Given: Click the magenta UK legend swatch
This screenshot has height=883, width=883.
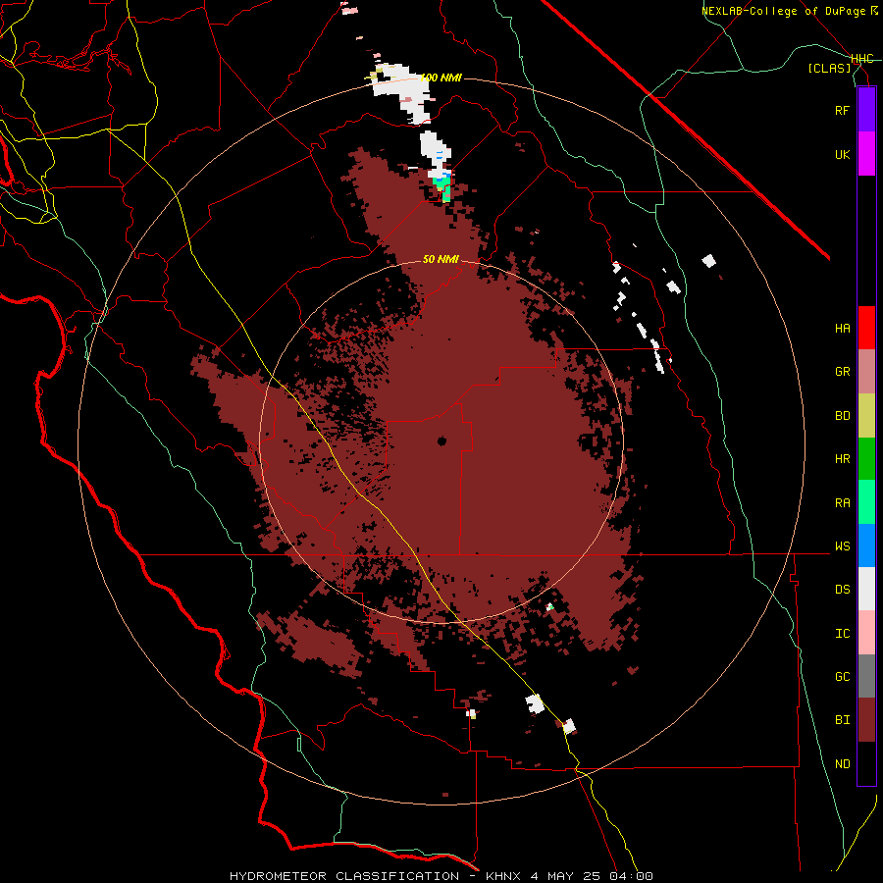Looking at the screenshot, I should pyautogui.click(x=866, y=154).
